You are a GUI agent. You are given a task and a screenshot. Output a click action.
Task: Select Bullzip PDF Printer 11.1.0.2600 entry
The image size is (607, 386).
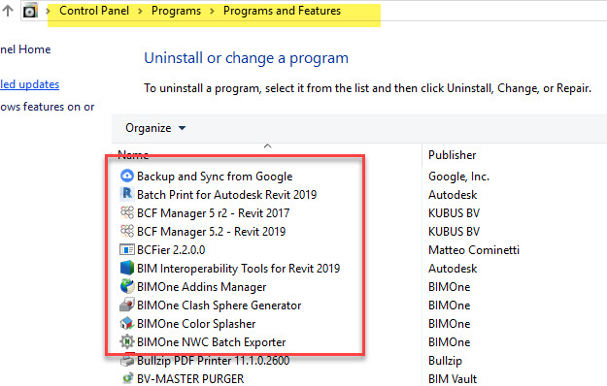[213, 361]
